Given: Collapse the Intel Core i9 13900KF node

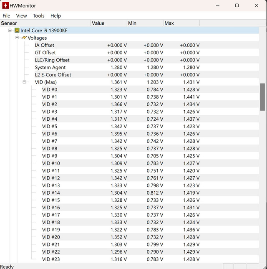Looking at the screenshot, I should tap(10, 30).
